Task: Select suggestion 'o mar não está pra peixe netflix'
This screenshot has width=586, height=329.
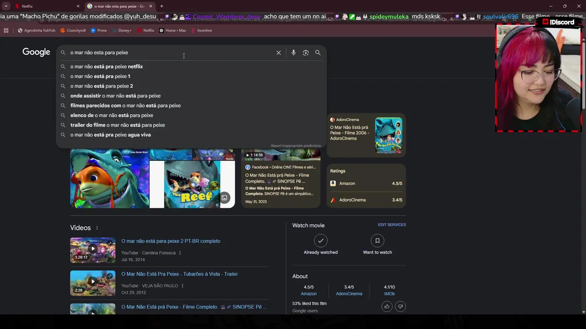Action: 191,67
